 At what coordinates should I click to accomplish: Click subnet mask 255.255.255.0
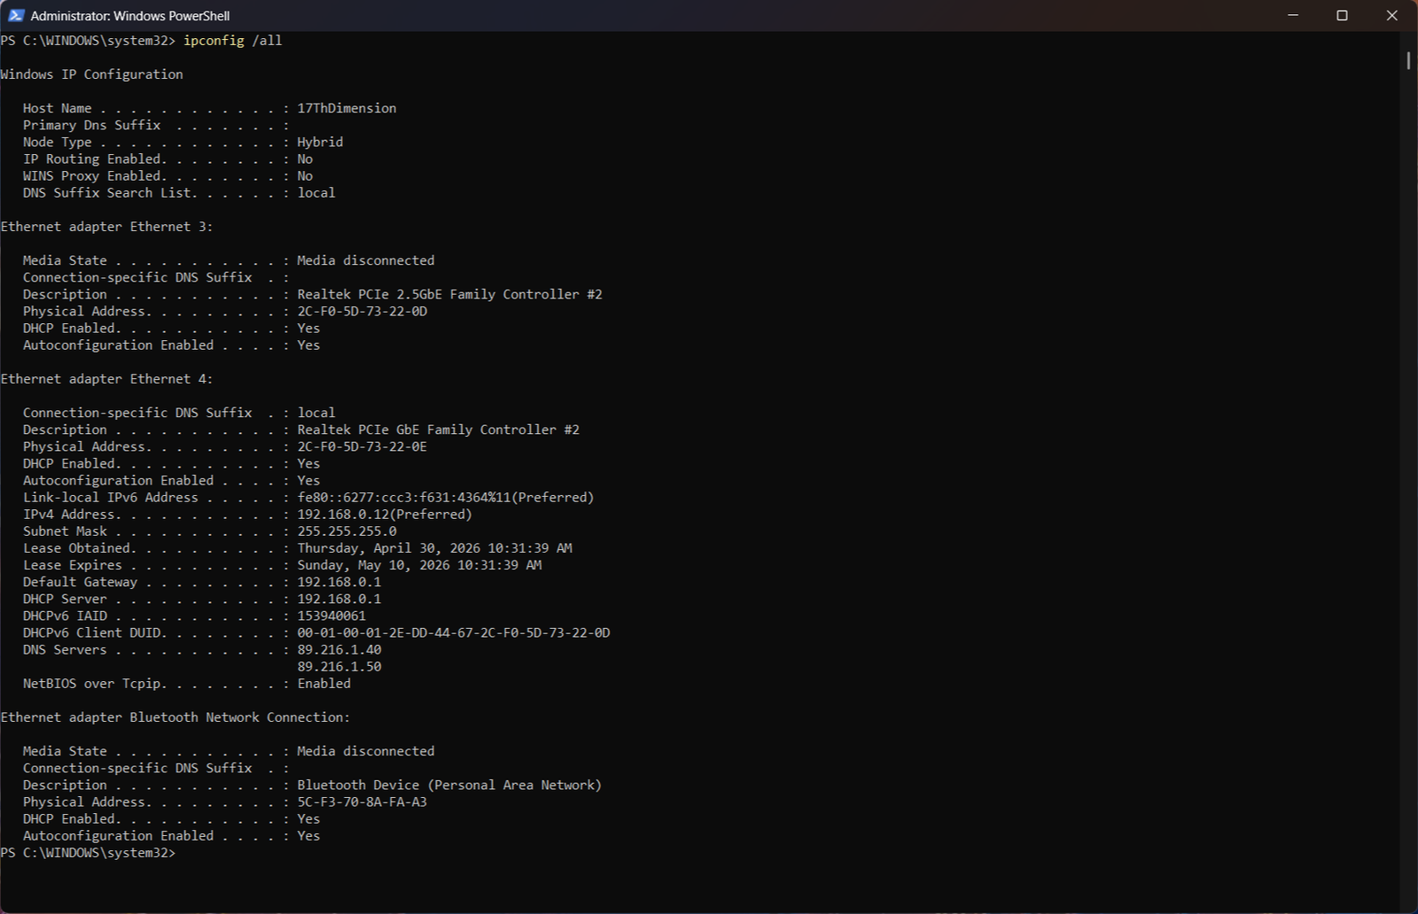347,531
